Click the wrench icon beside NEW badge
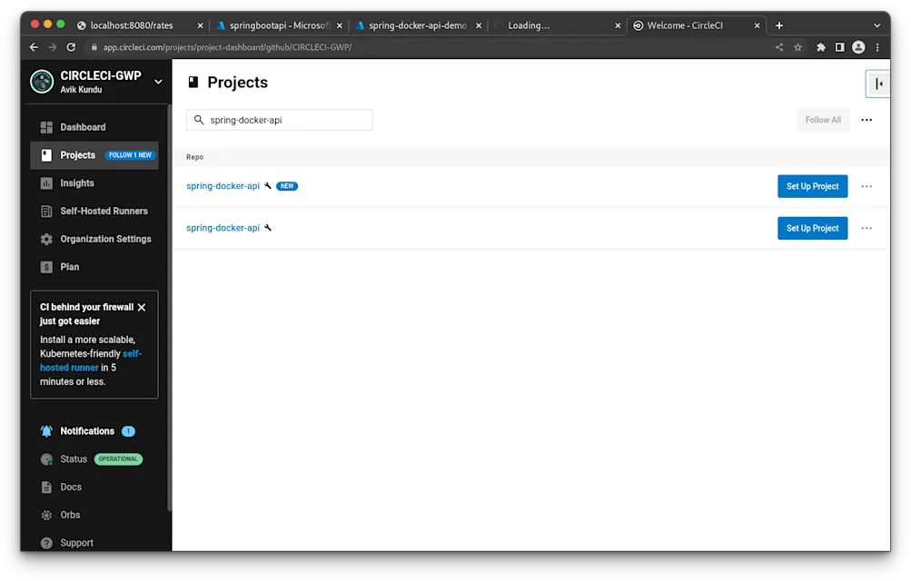Image resolution: width=911 pixels, height=581 pixels. click(x=268, y=186)
